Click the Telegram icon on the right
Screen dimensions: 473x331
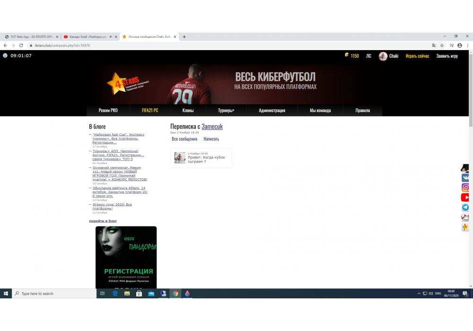point(465,208)
